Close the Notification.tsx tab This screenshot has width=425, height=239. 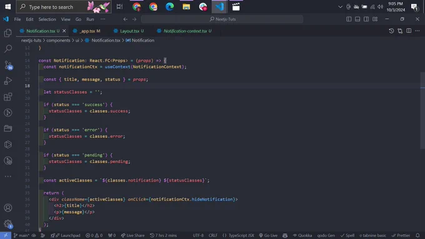click(64, 31)
